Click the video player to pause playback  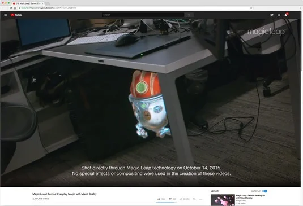click(x=150, y=103)
